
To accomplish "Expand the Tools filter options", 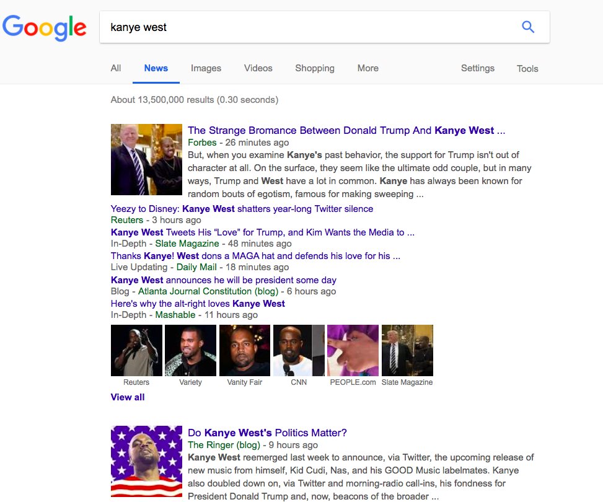I will [x=527, y=68].
